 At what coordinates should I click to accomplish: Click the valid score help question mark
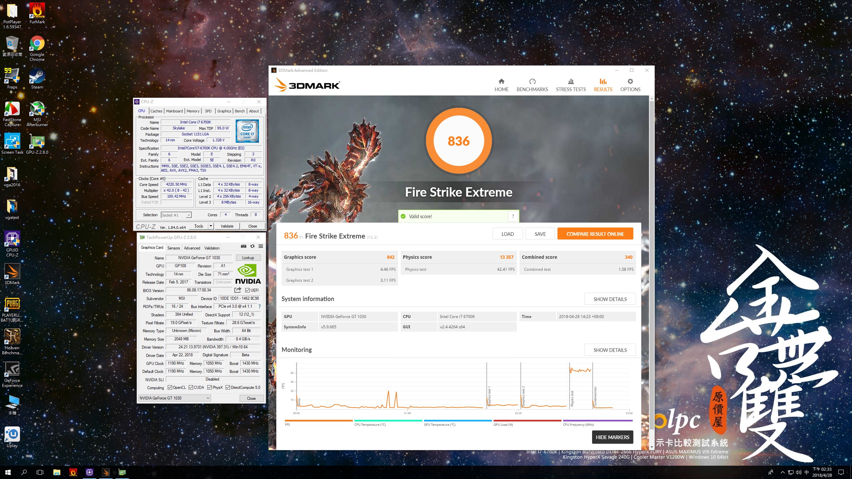(x=513, y=216)
